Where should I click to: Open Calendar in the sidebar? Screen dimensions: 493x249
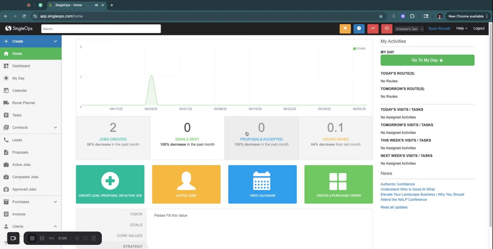31,91
